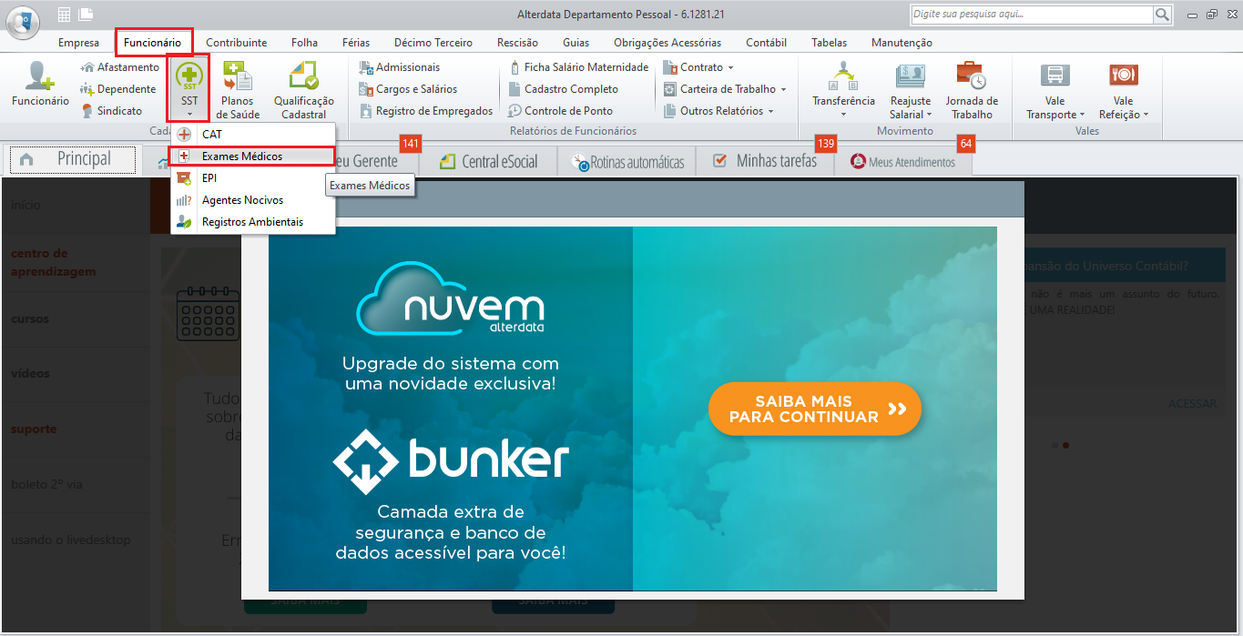1243x636 pixels.
Task: Expand the Contrato dropdown
Action: click(x=730, y=67)
